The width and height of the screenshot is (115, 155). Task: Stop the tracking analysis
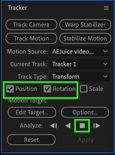[x=82, y=126]
